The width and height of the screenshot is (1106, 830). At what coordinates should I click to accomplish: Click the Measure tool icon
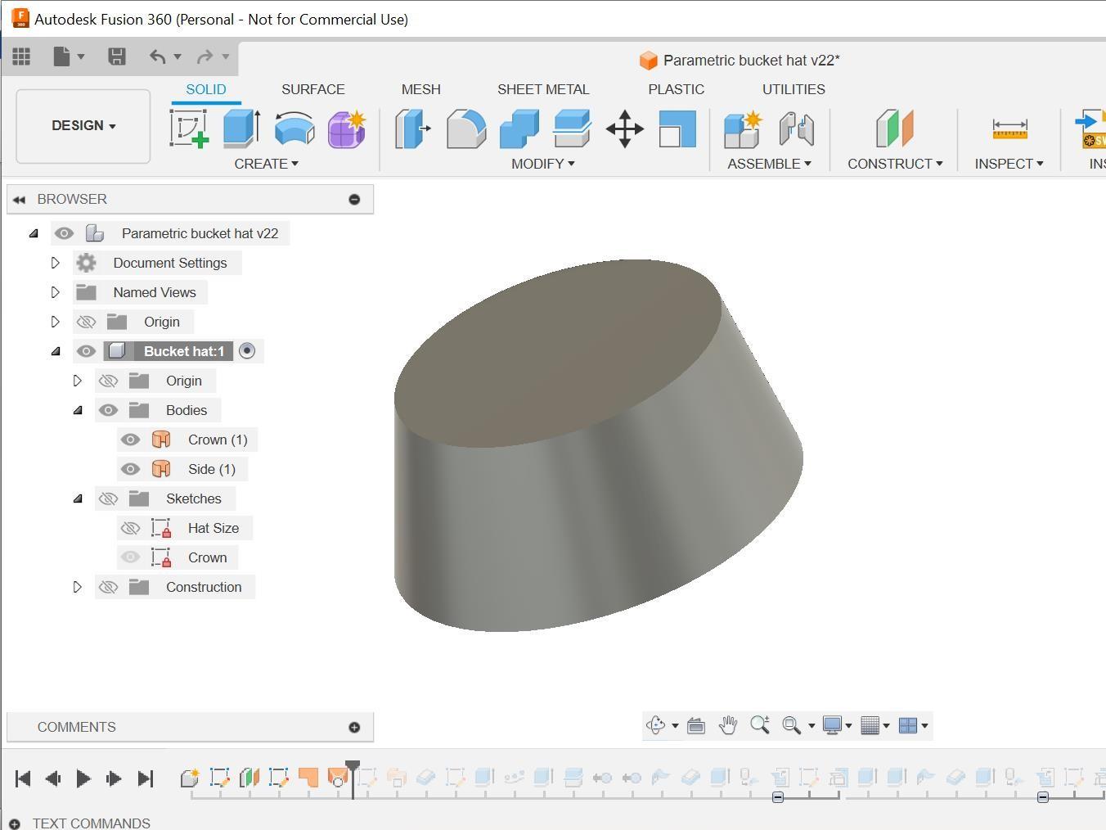[x=1009, y=129]
